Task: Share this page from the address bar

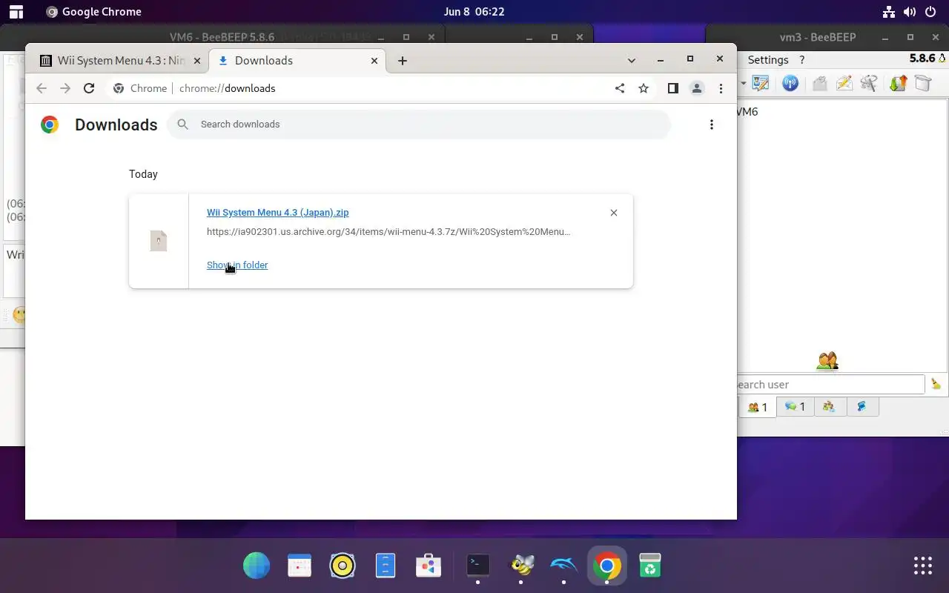Action: pos(620,88)
